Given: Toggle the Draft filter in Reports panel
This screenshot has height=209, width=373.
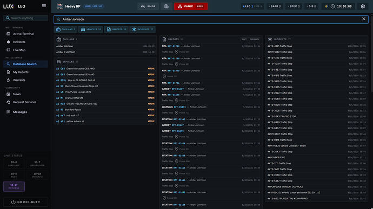Looking at the screenshot, I should point(244,39).
